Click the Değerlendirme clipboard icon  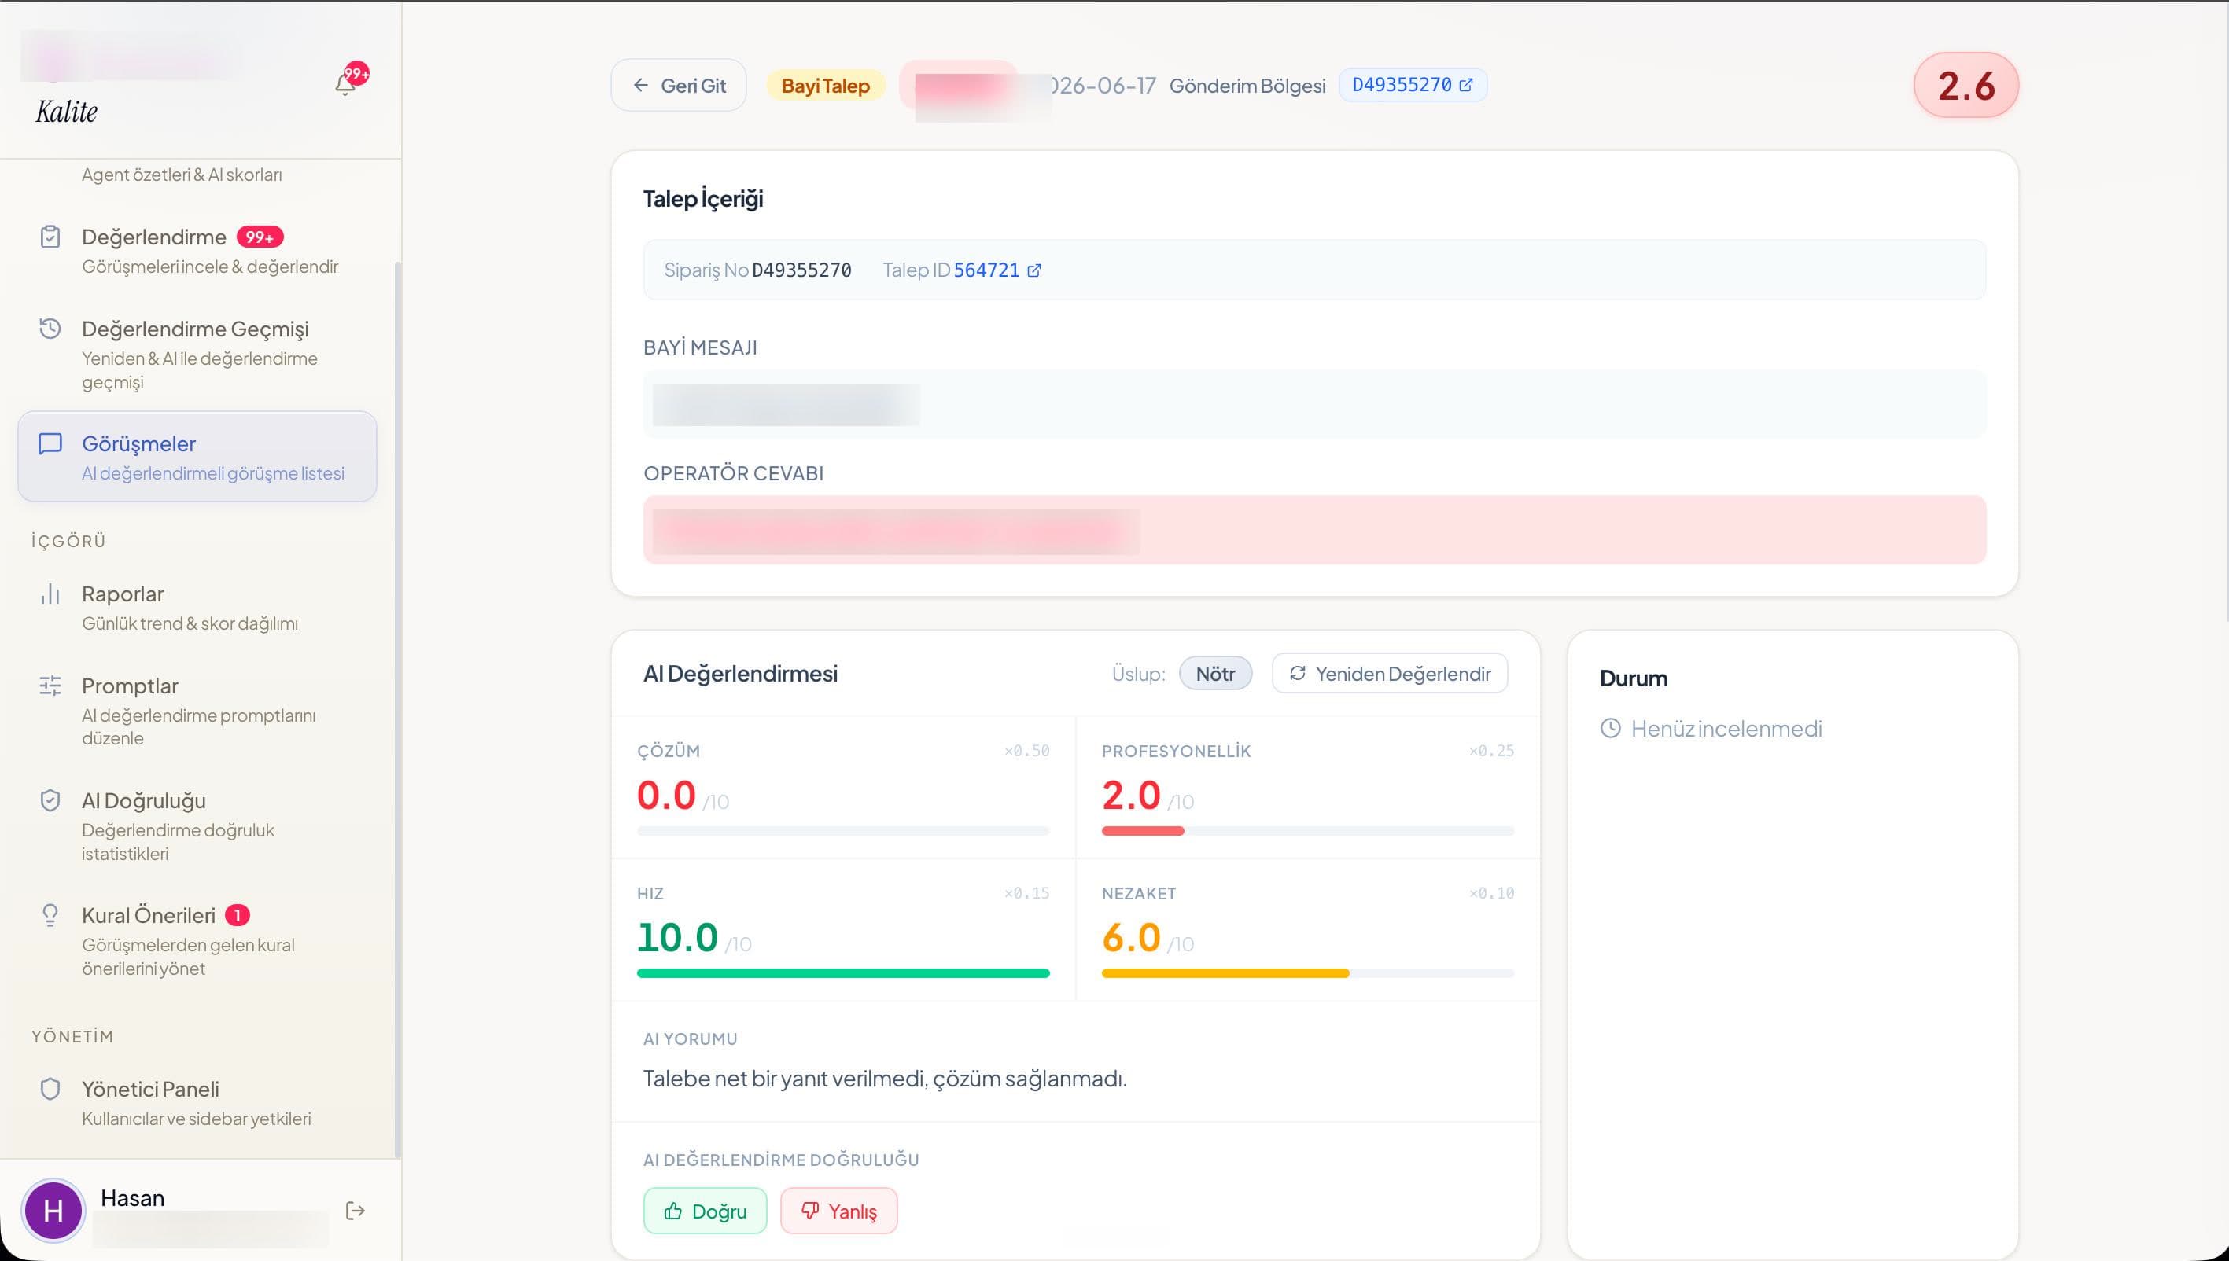coord(50,237)
